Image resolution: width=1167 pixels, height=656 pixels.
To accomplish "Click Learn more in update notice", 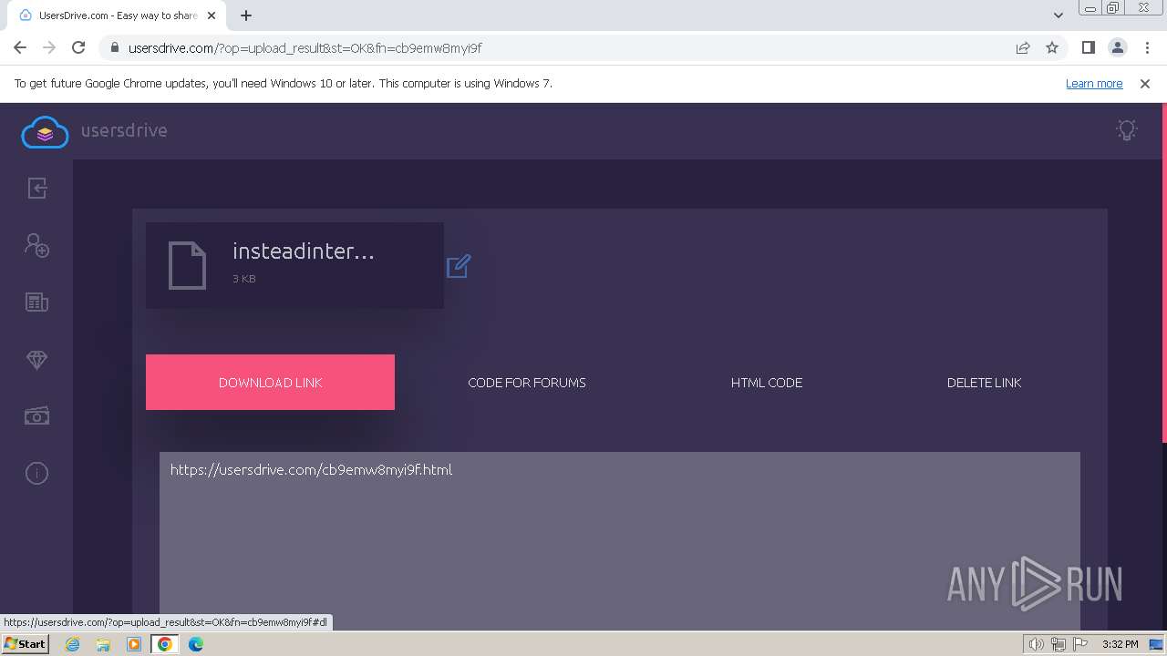I will click(1094, 83).
